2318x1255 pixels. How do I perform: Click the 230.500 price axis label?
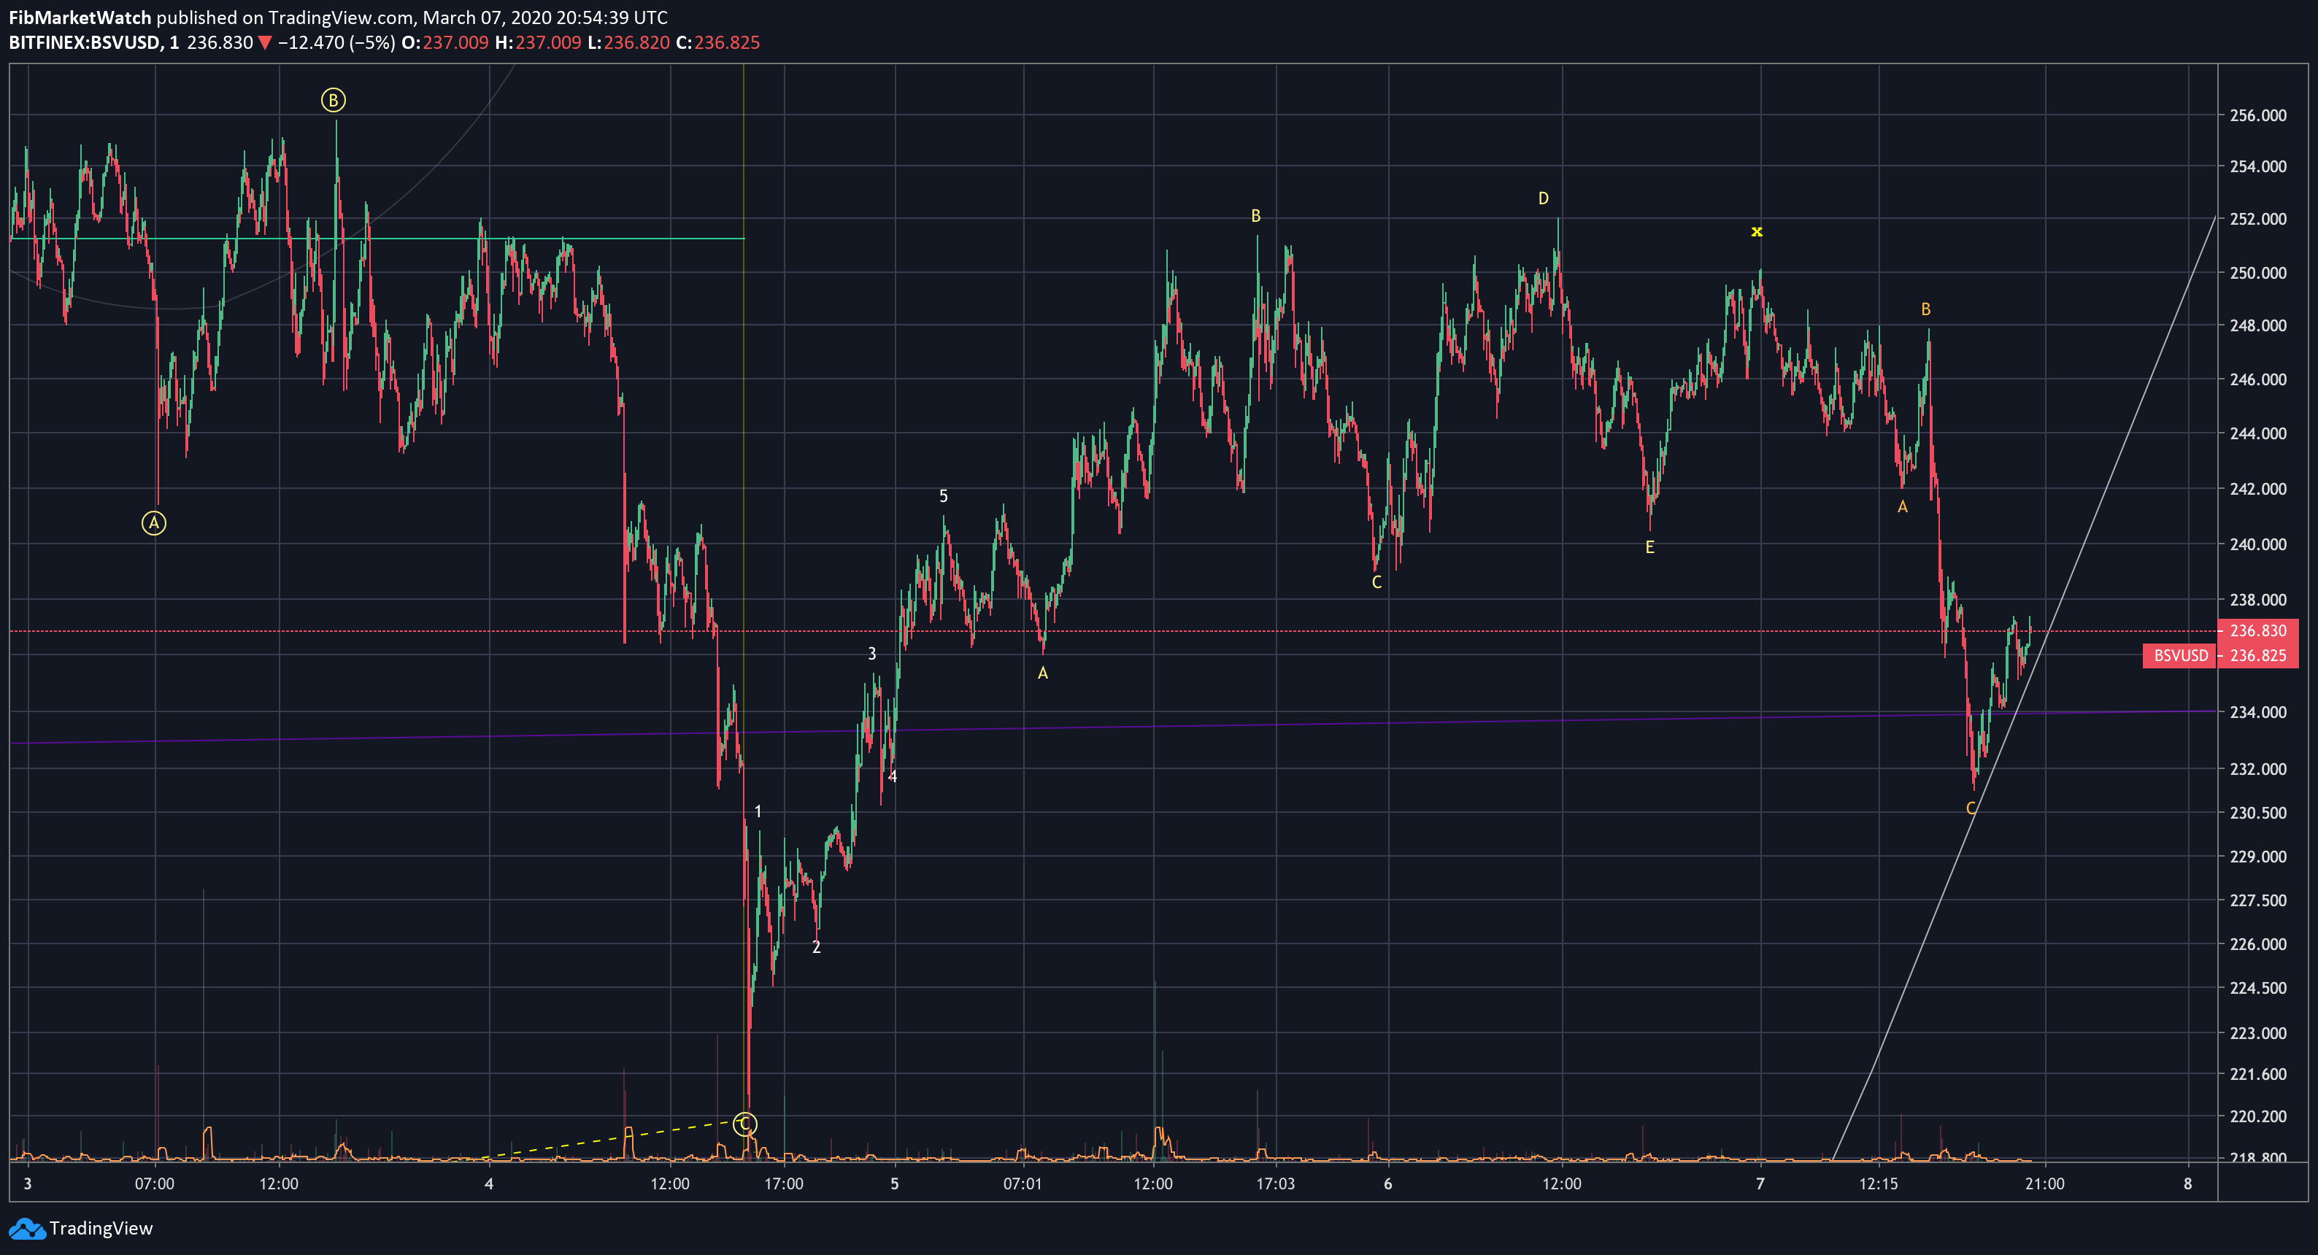tap(2257, 814)
